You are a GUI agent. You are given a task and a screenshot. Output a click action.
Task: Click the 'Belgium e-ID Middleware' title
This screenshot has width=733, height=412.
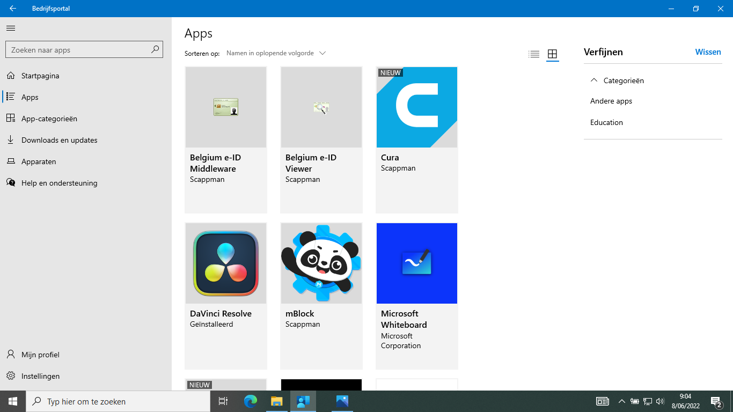click(x=215, y=163)
